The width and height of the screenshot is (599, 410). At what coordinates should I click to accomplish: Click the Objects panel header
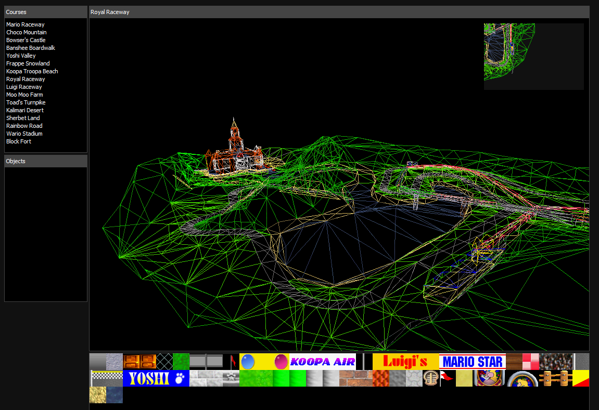46,161
